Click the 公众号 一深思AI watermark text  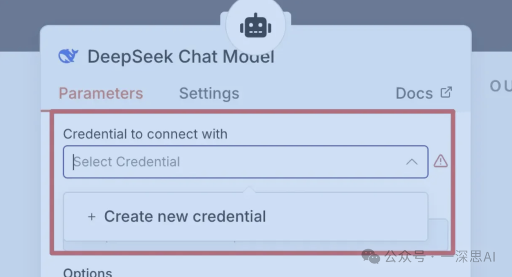pos(440,257)
